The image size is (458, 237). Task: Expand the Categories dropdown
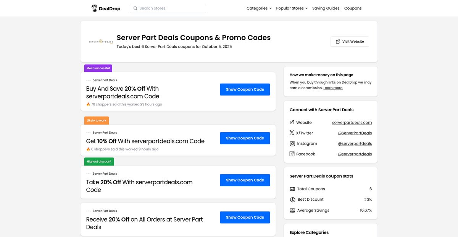click(x=259, y=8)
